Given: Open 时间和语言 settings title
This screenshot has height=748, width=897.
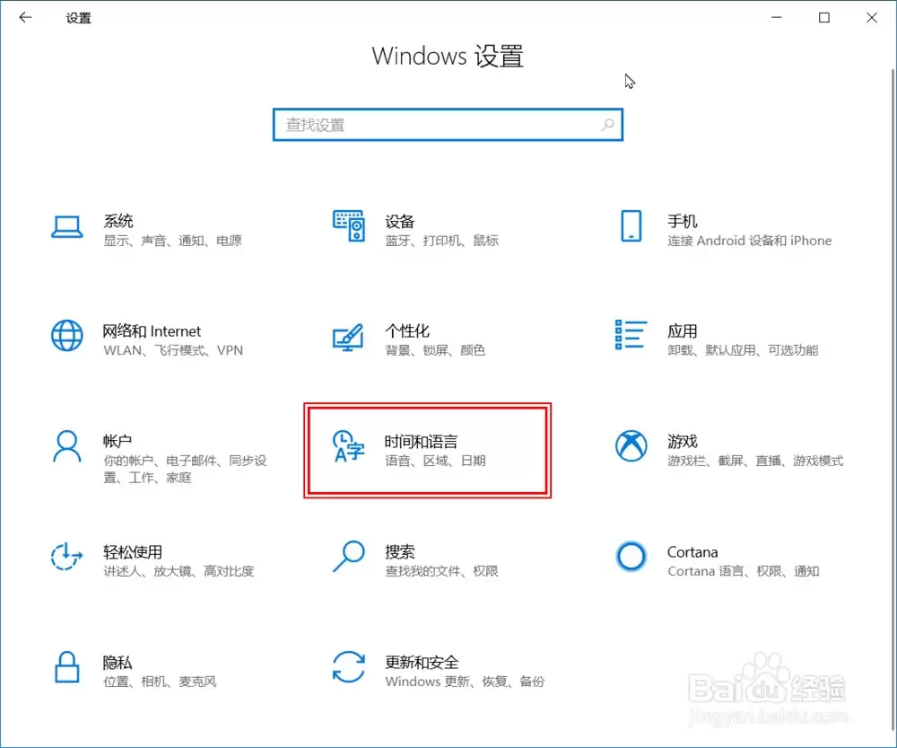Looking at the screenshot, I should pos(421,441).
